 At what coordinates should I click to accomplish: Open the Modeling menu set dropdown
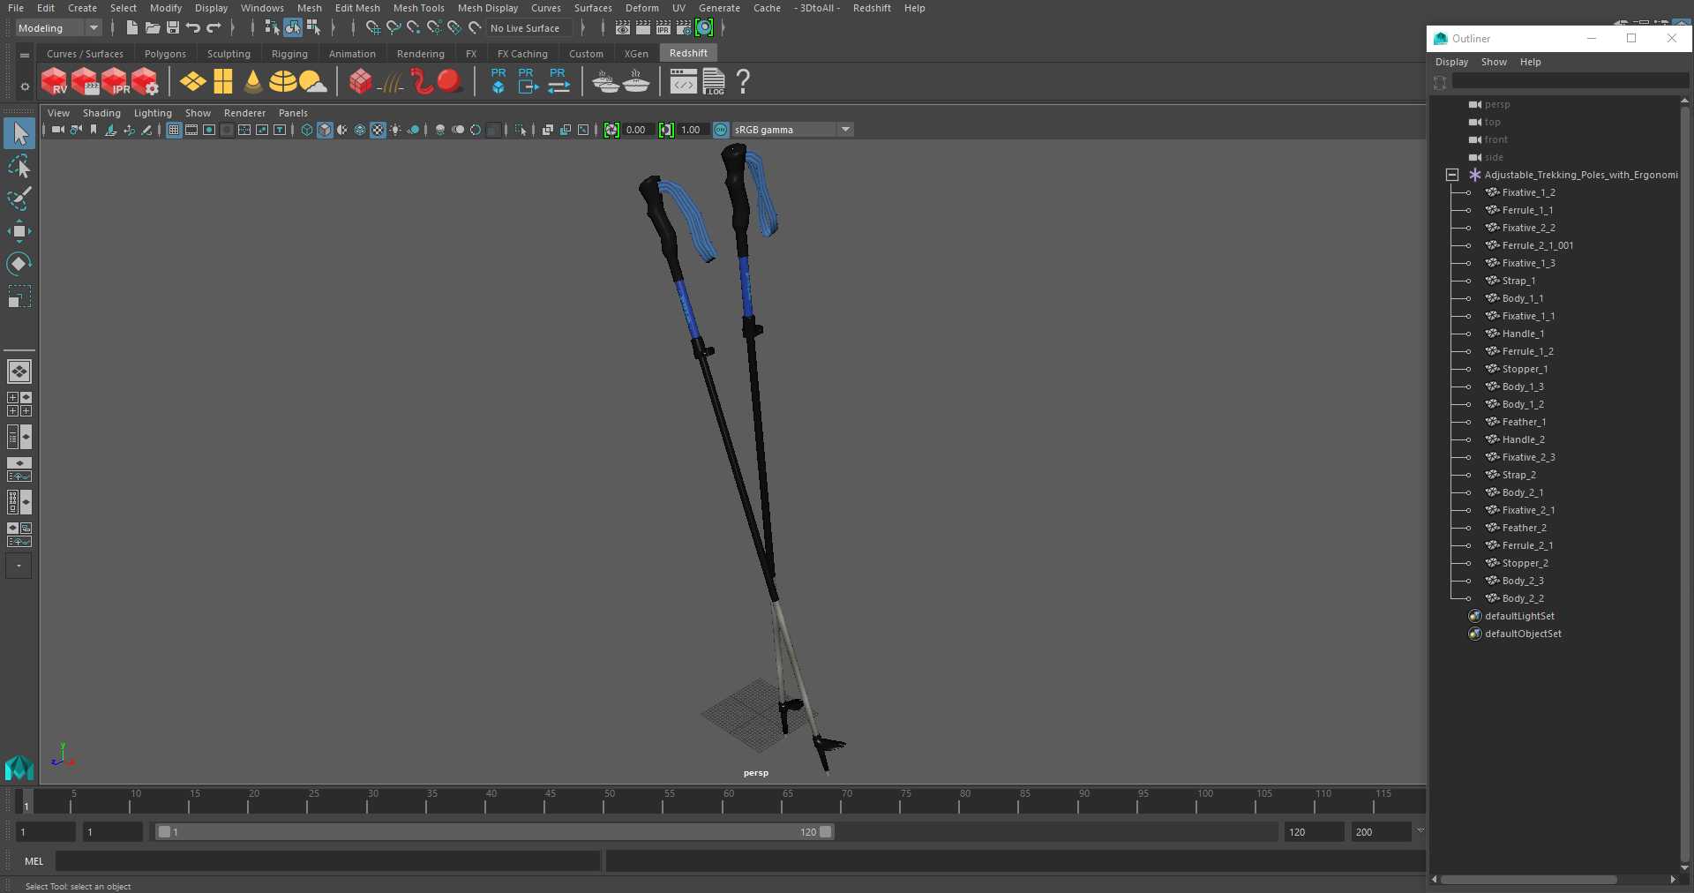58,28
